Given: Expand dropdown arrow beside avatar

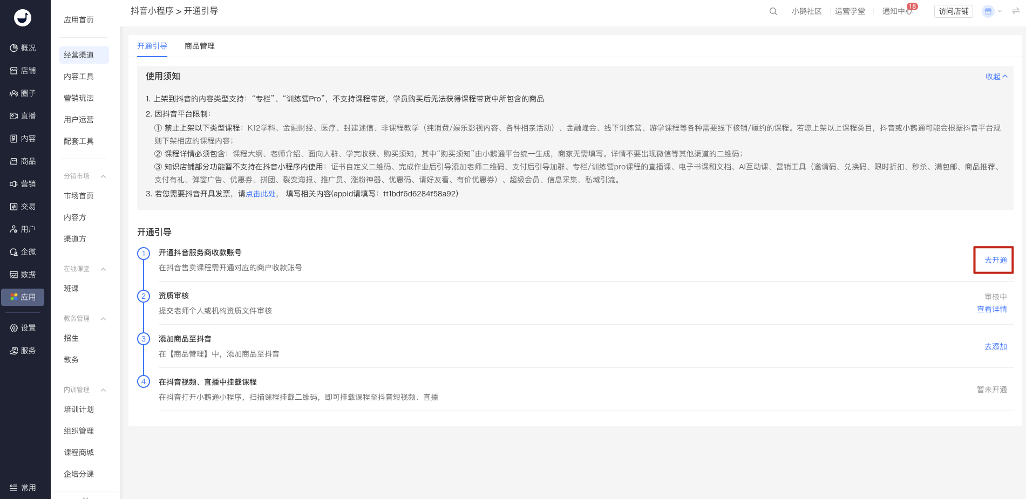Looking at the screenshot, I should (x=1000, y=11).
